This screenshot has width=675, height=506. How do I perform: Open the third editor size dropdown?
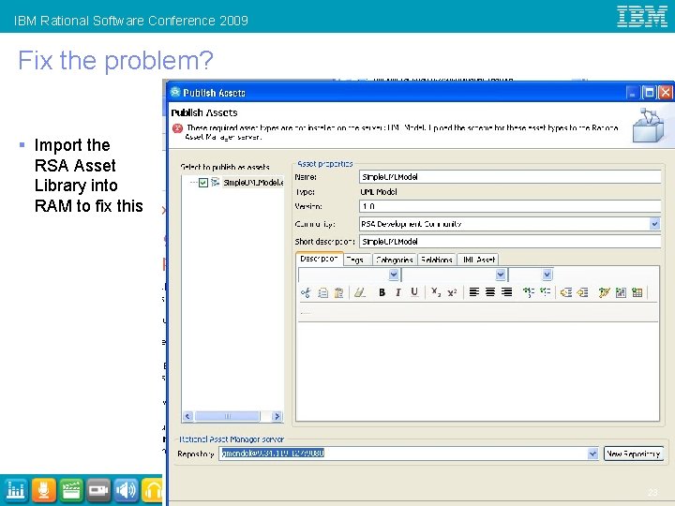547,275
